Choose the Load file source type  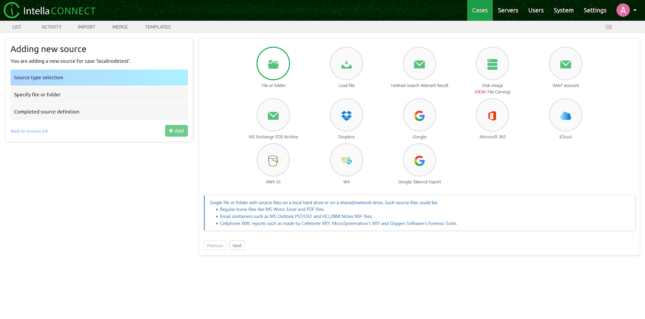[346, 64]
